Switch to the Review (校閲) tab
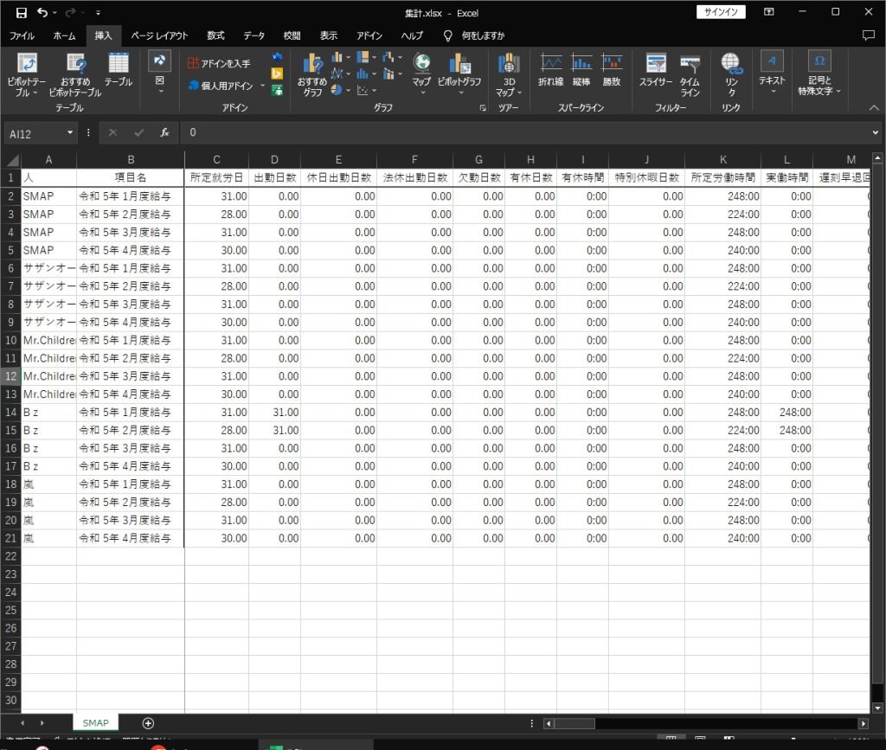 [292, 35]
